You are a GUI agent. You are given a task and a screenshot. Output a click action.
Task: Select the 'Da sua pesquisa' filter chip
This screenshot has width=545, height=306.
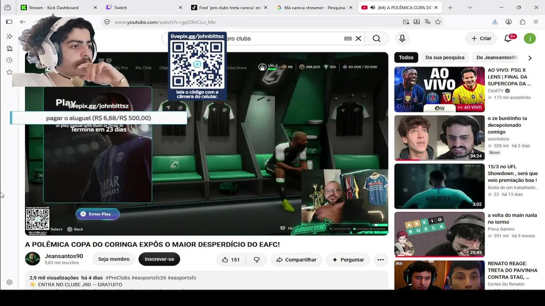[445, 57]
